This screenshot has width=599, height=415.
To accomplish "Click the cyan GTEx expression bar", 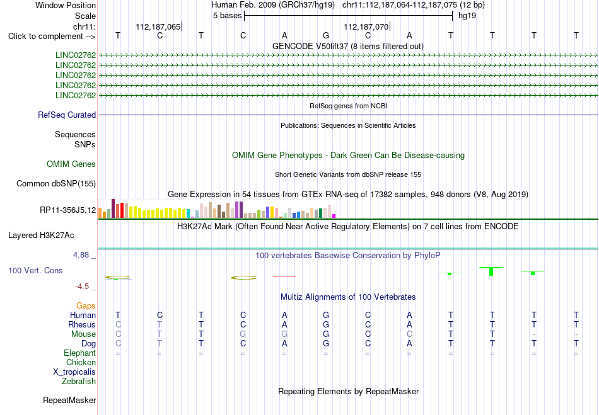I will pos(189,213).
